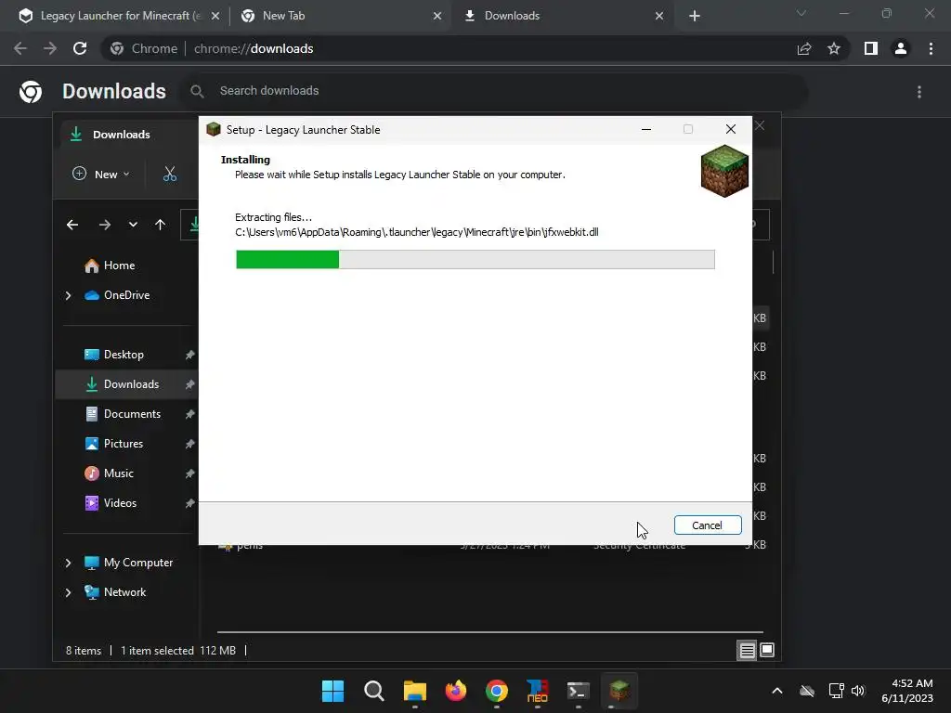Open Windows Start menu
This screenshot has height=713, width=951.
click(x=333, y=691)
